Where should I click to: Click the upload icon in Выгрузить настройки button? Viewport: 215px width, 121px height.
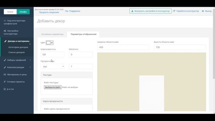pyautogui.click(x=132, y=11)
